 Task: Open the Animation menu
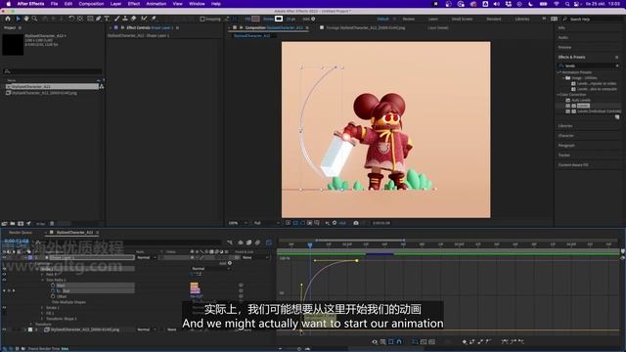(x=156, y=4)
